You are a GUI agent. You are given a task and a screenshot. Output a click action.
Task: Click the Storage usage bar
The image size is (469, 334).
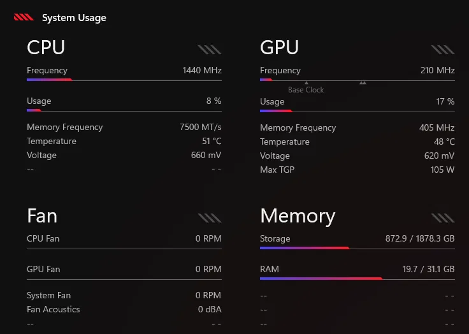(x=357, y=248)
